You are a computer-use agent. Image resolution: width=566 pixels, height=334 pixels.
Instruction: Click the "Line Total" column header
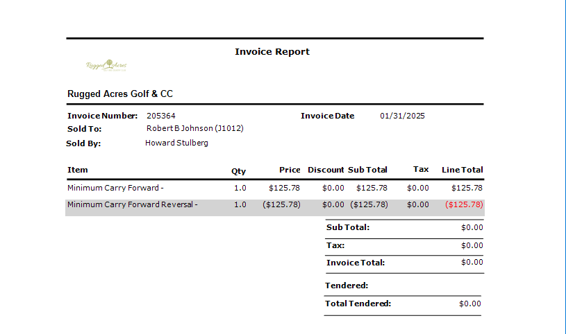click(463, 170)
